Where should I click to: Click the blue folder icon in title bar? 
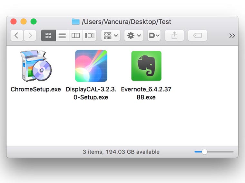point(76,22)
